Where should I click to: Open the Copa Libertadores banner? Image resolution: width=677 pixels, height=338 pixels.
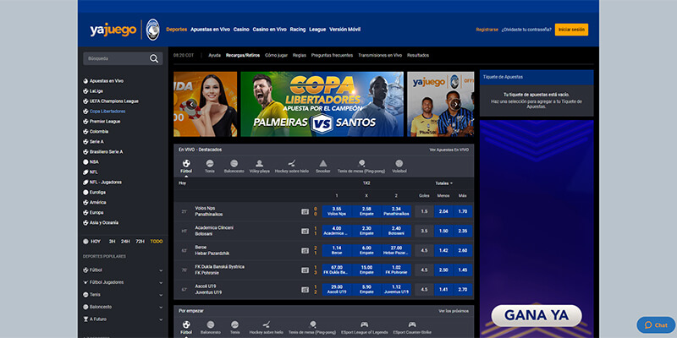(x=322, y=104)
